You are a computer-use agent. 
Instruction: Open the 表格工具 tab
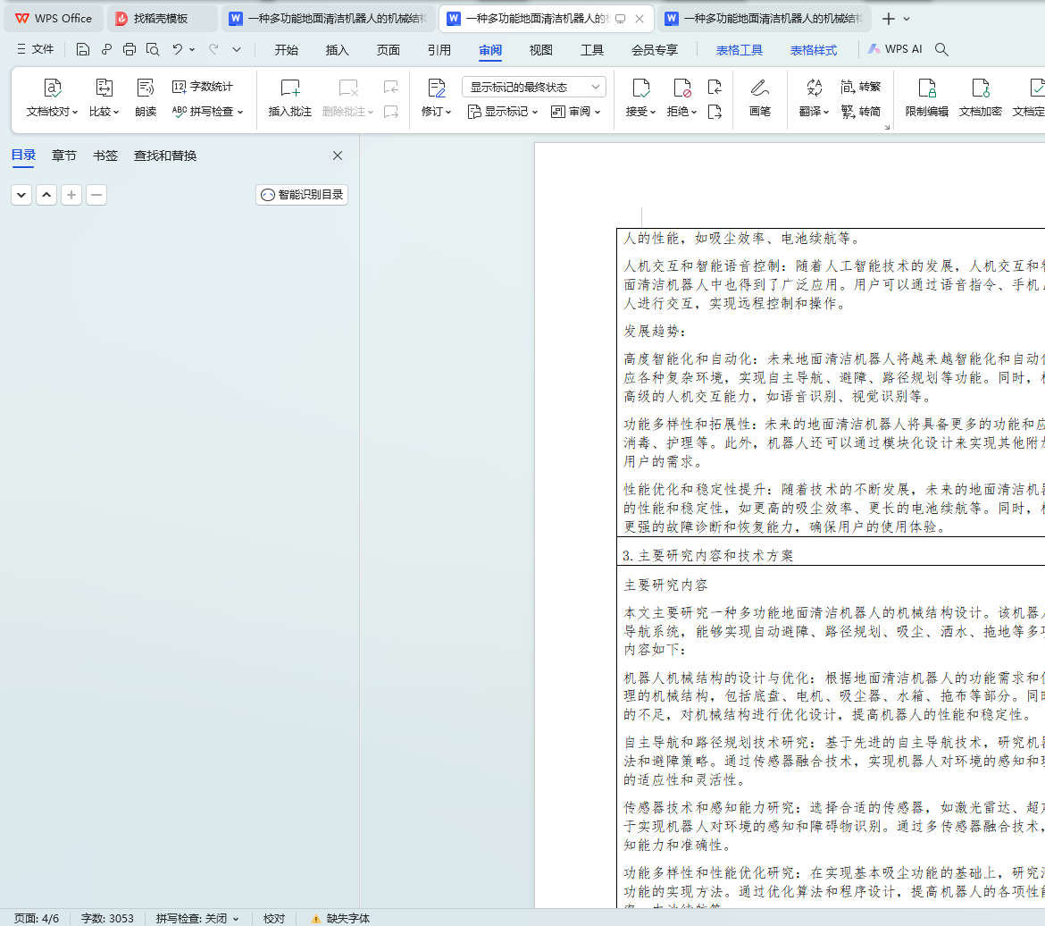point(740,50)
